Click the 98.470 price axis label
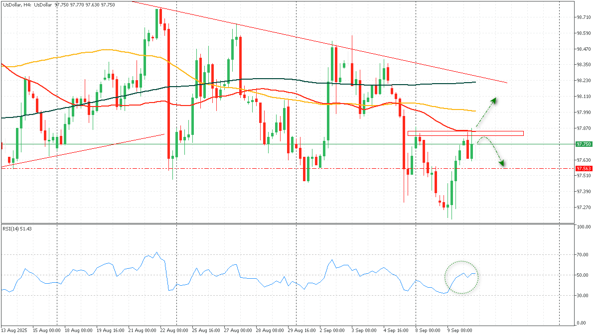This screenshot has height=336, width=598. coord(583,49)
